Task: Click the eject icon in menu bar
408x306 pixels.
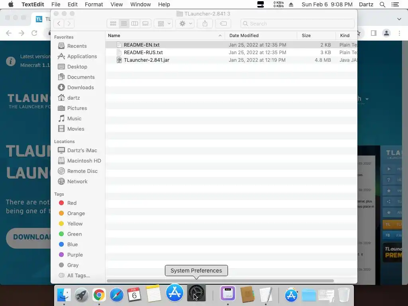Action: 291,4
